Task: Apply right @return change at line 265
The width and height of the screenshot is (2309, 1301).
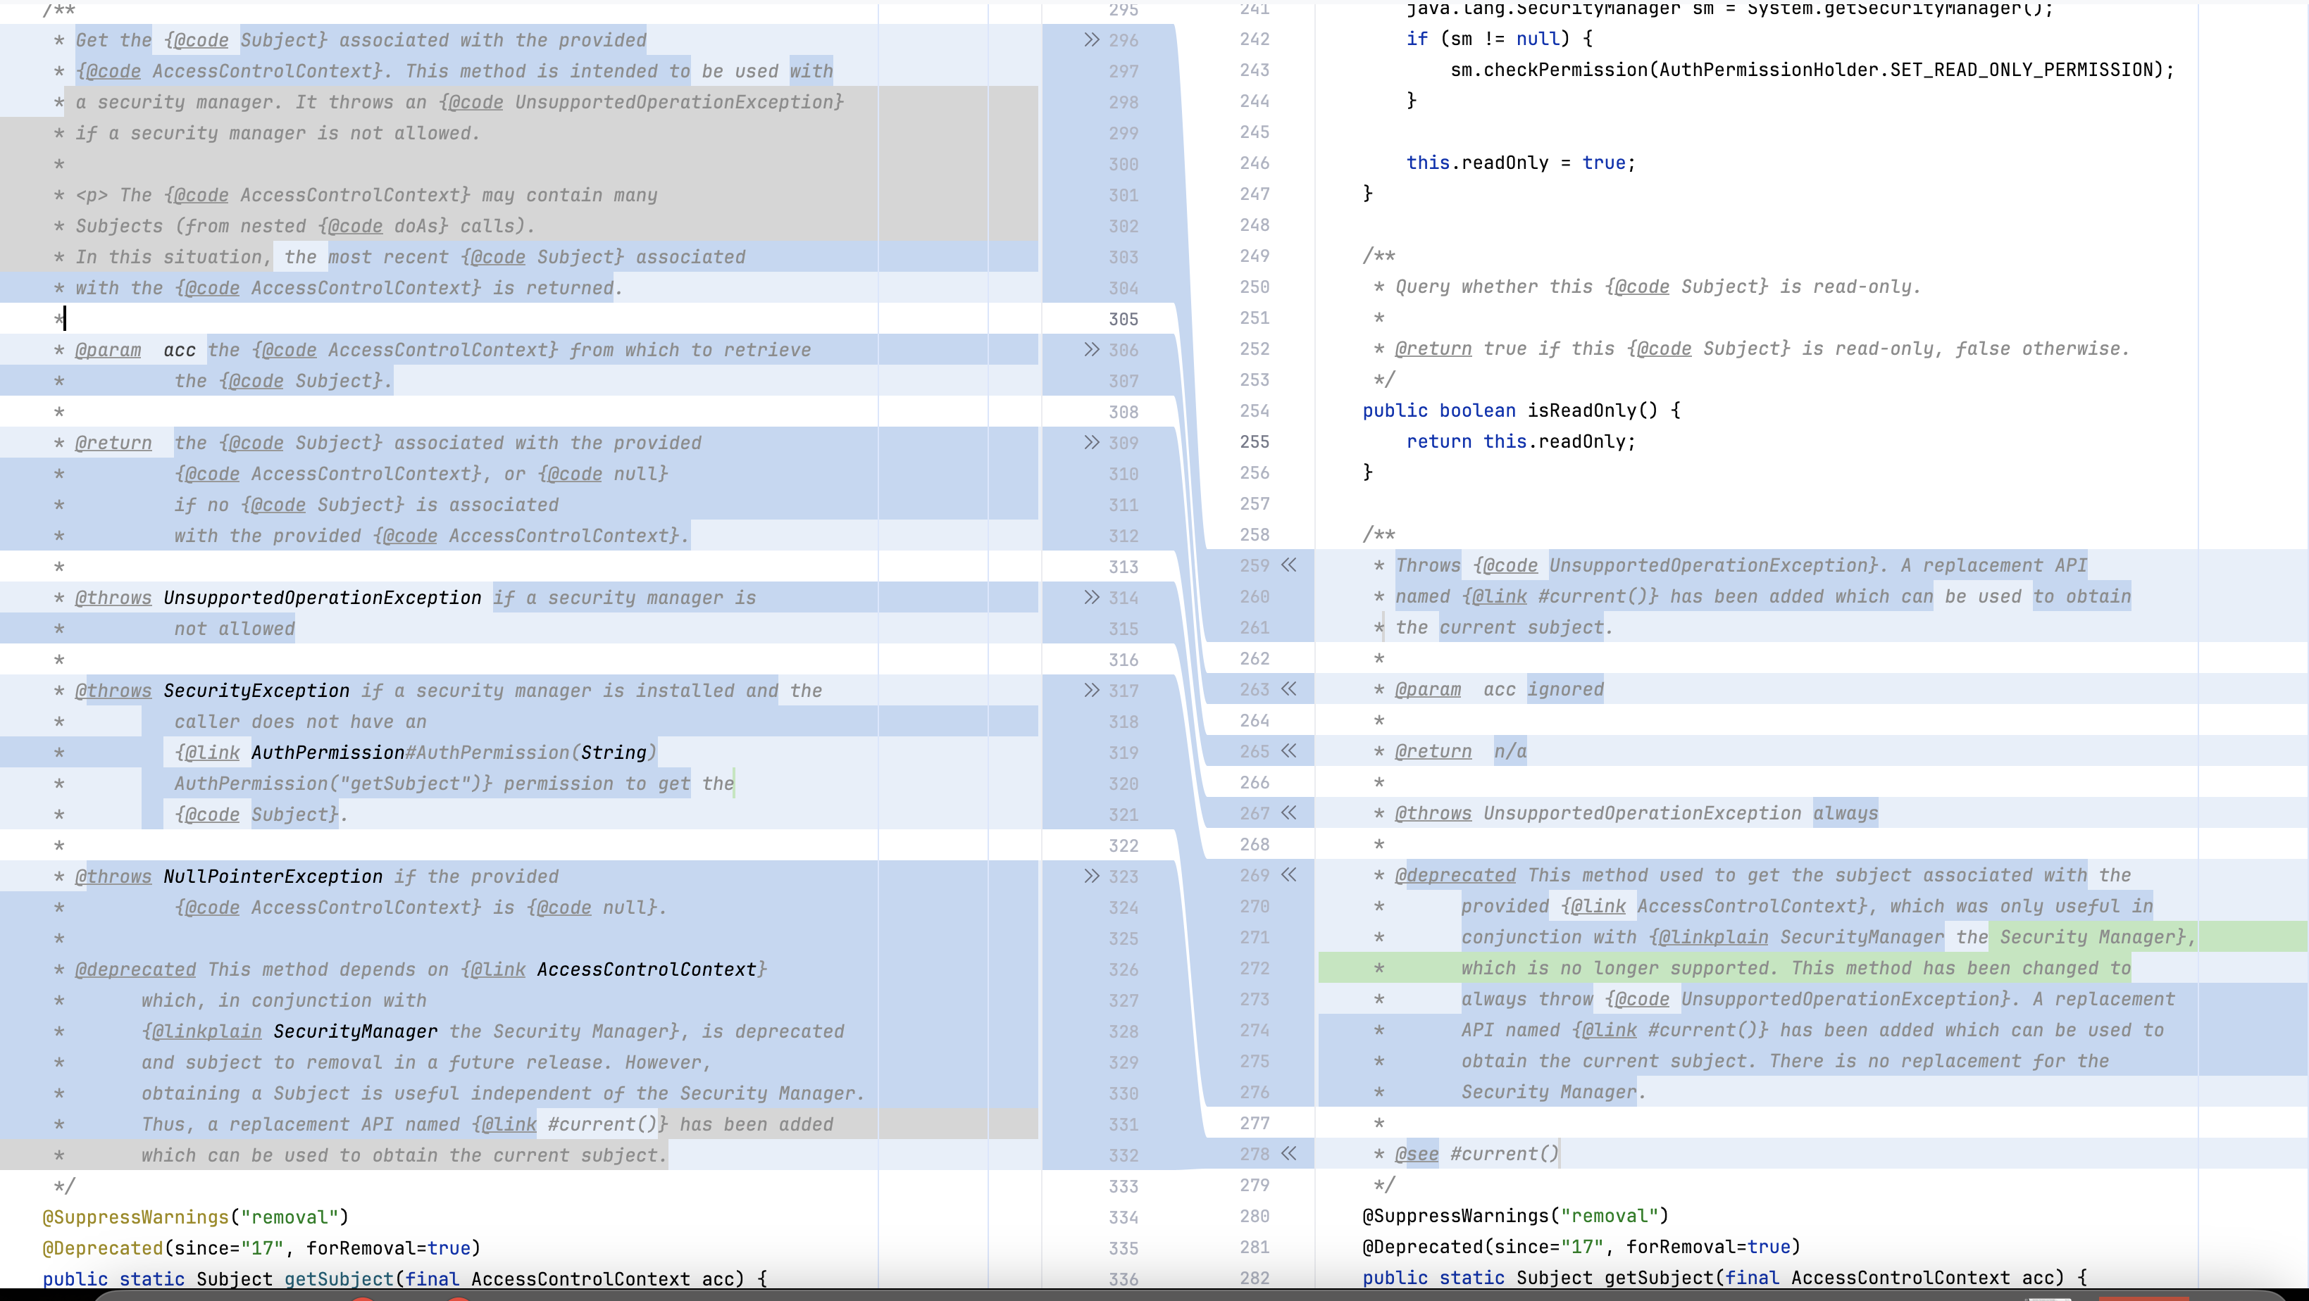Action: point(1289,751)
